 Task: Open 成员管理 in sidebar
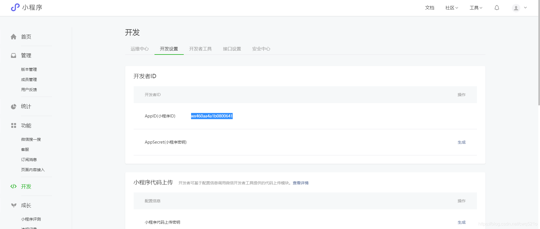point(29,80)
